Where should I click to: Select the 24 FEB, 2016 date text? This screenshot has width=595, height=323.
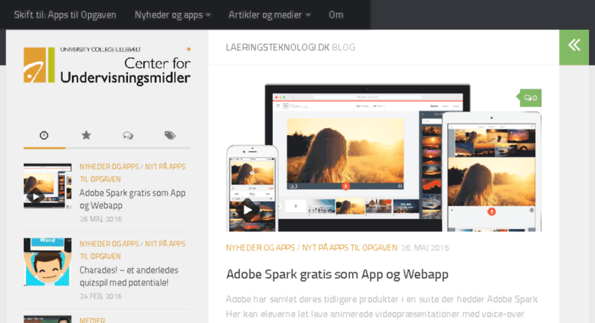tap(100, 296)
